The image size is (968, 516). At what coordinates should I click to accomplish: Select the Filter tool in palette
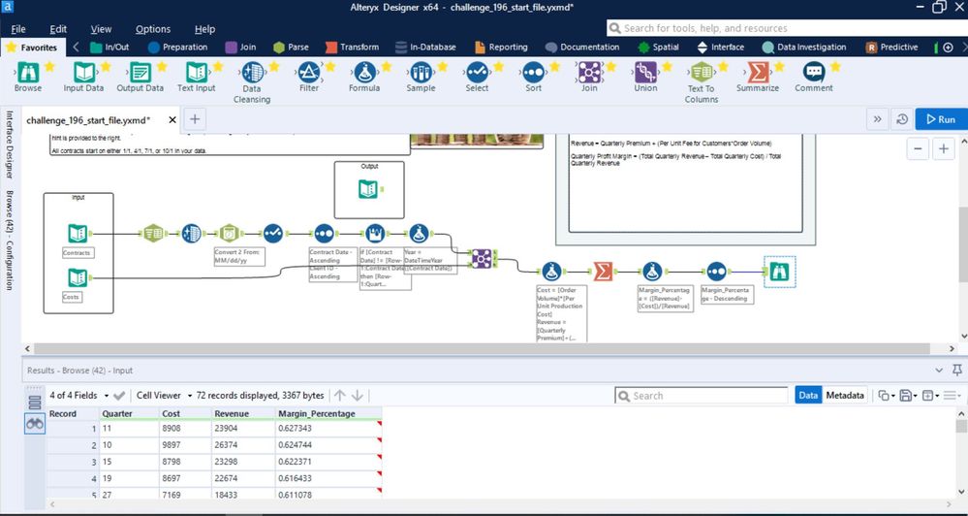[309, 73]
